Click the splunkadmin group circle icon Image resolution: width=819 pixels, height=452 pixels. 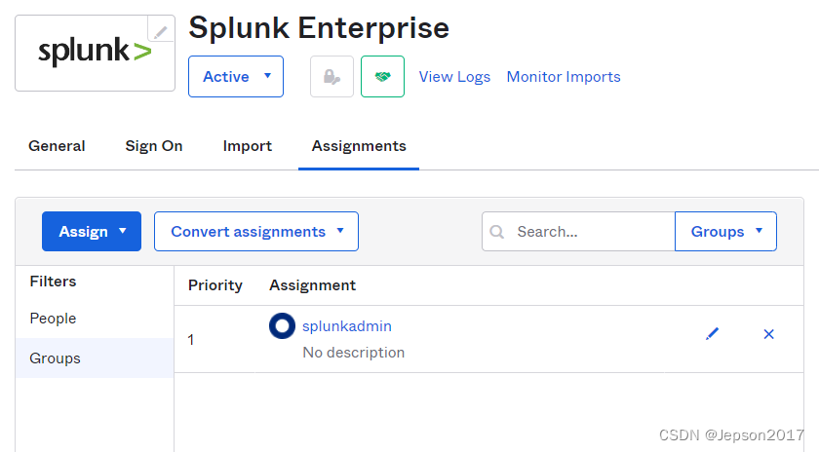(282, 326)
